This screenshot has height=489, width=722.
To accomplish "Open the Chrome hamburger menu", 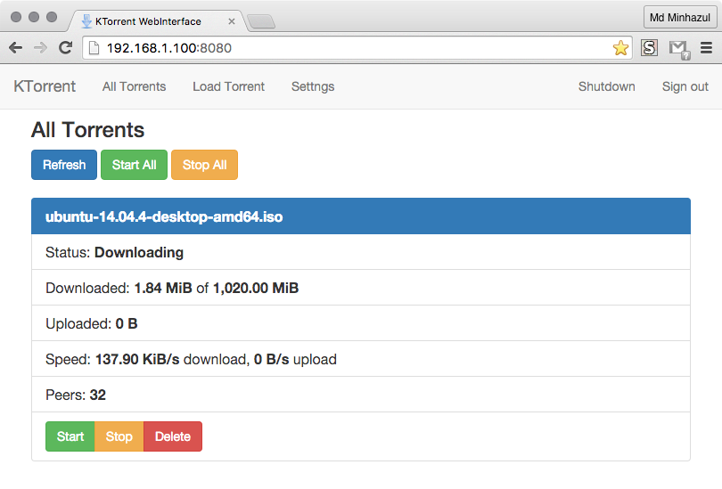I will [x=706, y=48].
